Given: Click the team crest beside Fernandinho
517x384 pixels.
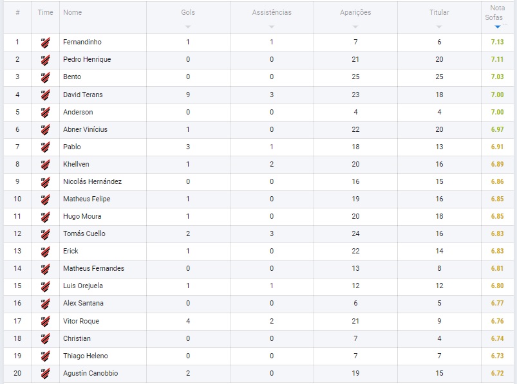Looking at the screenshot, I should 45,42.
